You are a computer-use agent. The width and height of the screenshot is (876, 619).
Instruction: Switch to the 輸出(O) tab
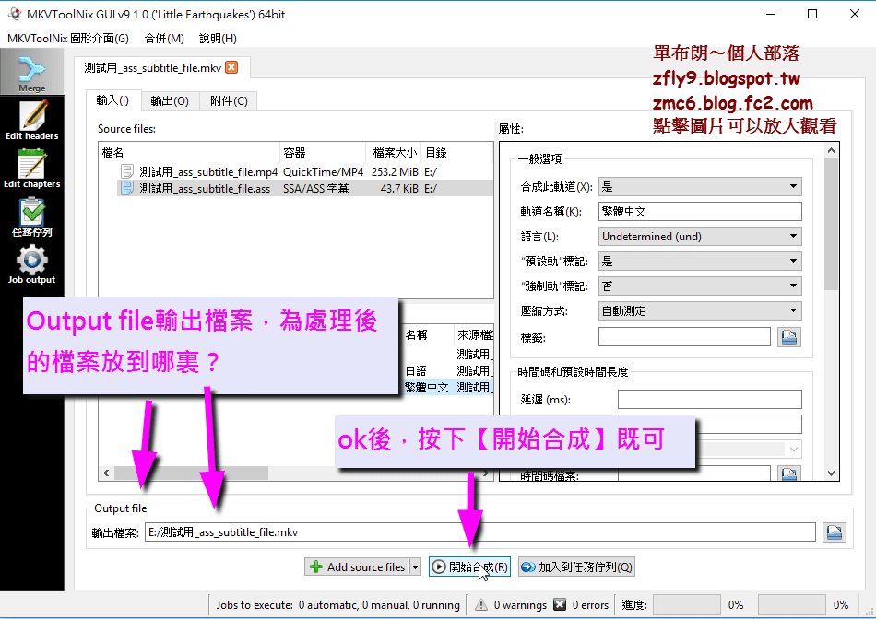coord(170,101)
